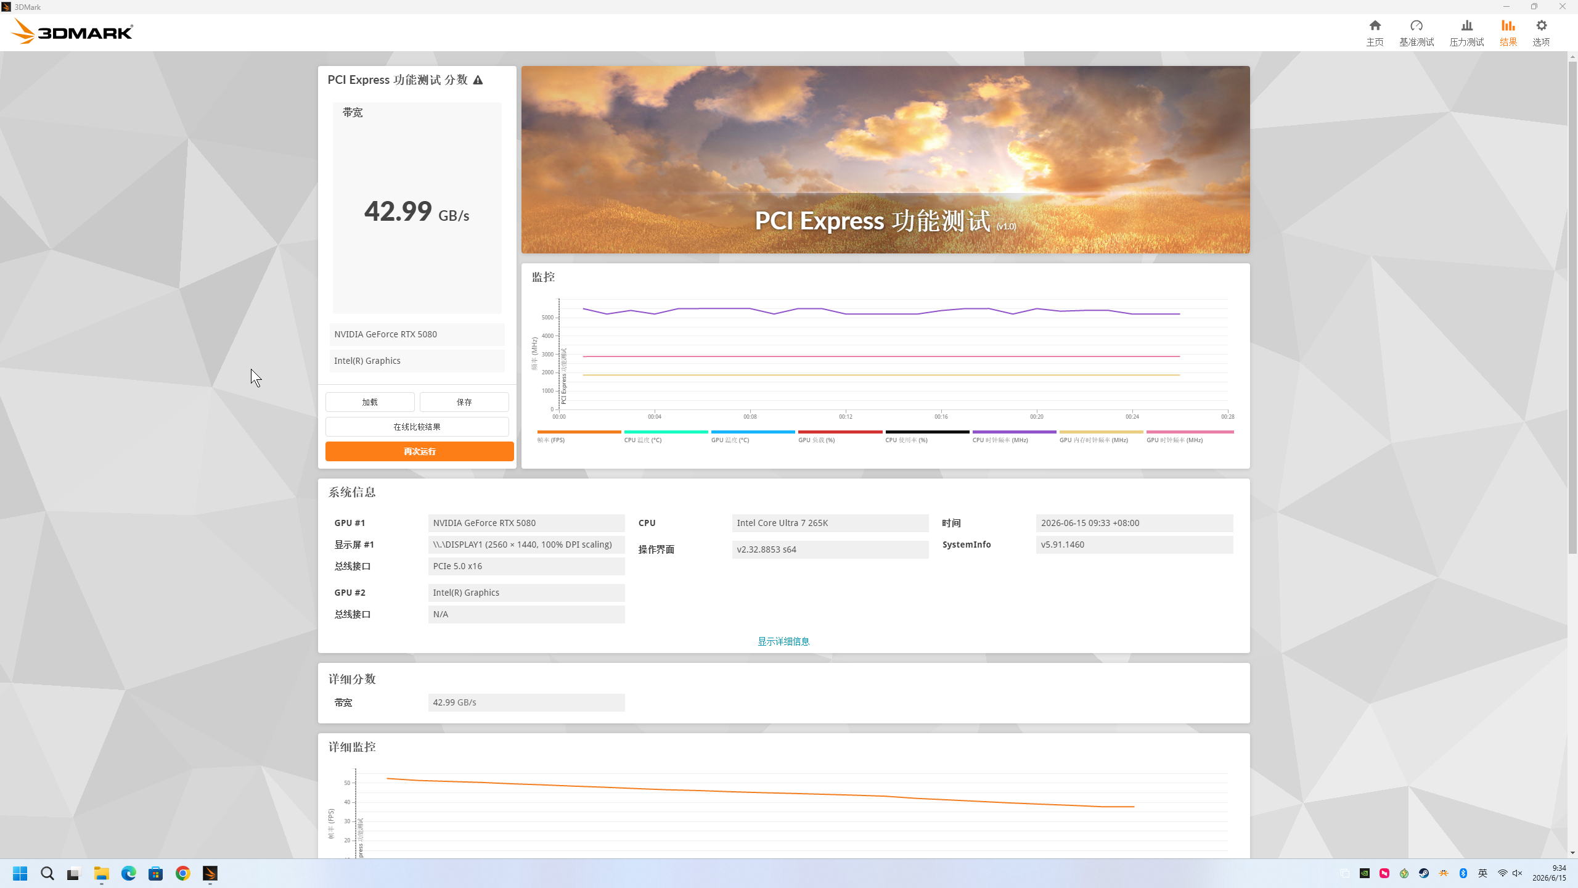Open the 主页 home page

coord(1375,33)
